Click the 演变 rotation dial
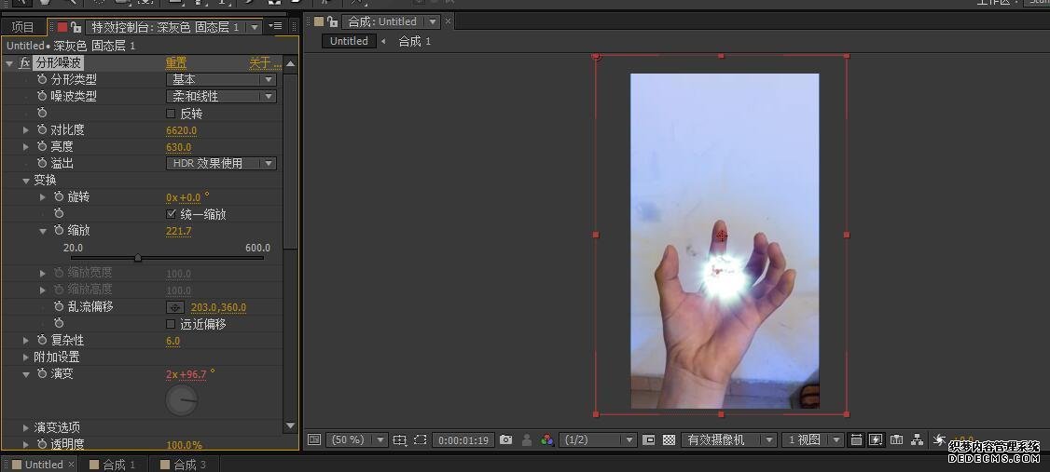This screenshot has height=472, width=1050. pyautogui.click(x=182, y=399)
